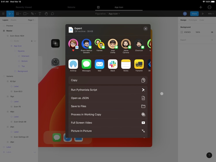Close the App Icon tab
The width and height of the screenshot is (216, 162).
tap(98, 7)
